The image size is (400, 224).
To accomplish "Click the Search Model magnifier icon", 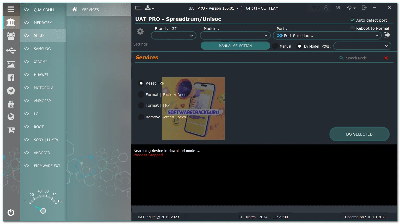I will point(341,58).
